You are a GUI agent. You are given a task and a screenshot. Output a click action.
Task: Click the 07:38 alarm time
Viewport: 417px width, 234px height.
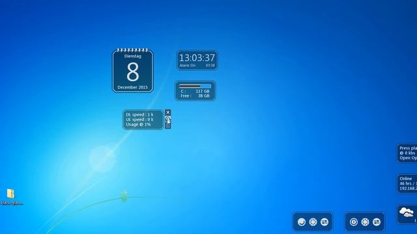(x=210, y=65)
